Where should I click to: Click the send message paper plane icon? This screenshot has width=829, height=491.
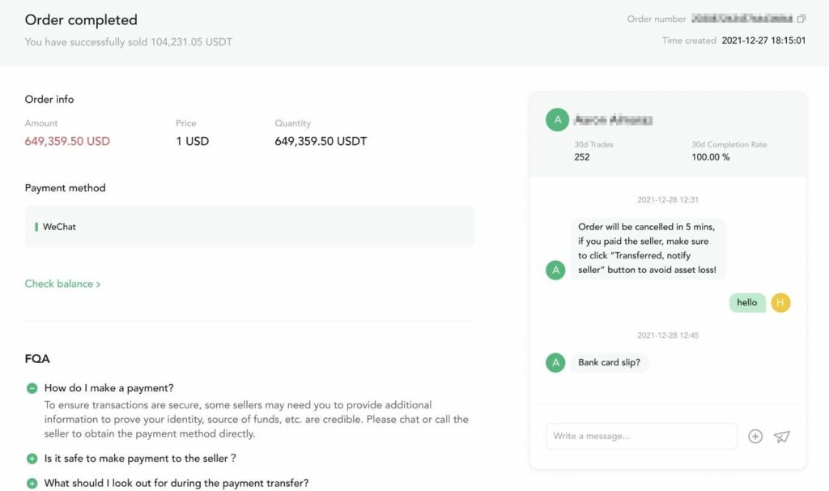[x=781, y=437]
